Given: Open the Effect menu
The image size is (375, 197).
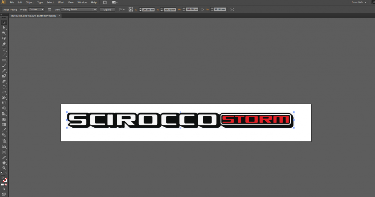Looking at the screenshot, I should pos(61,2).
